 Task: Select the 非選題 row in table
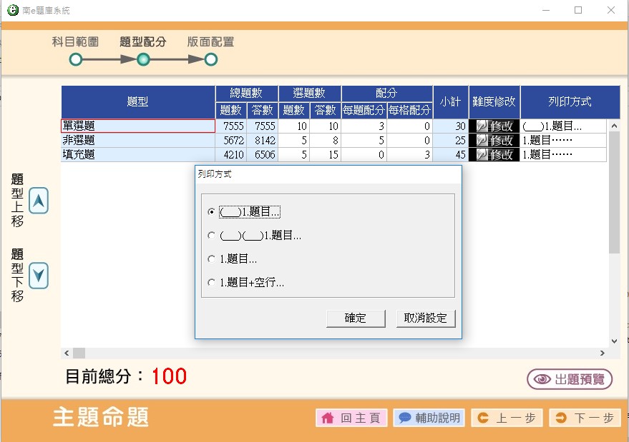[x=137, y=141]
